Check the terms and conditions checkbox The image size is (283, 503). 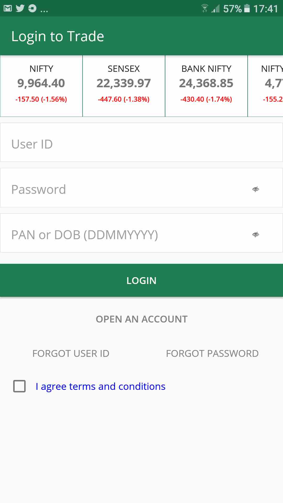pos(19,386)
